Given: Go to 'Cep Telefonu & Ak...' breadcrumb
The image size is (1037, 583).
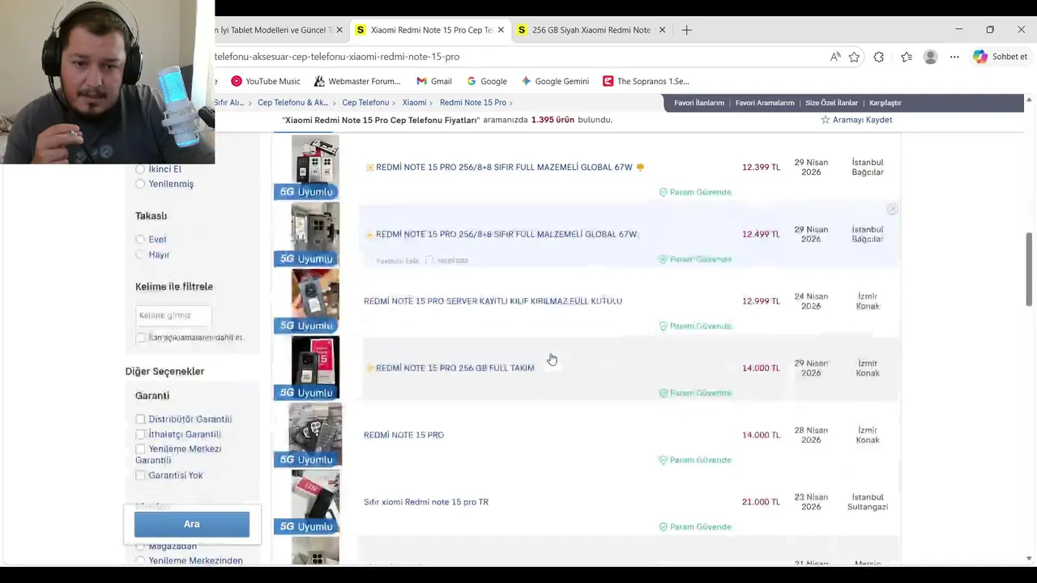Looking at the screenshot, I should pyautogui.click(x=292, y=103).
